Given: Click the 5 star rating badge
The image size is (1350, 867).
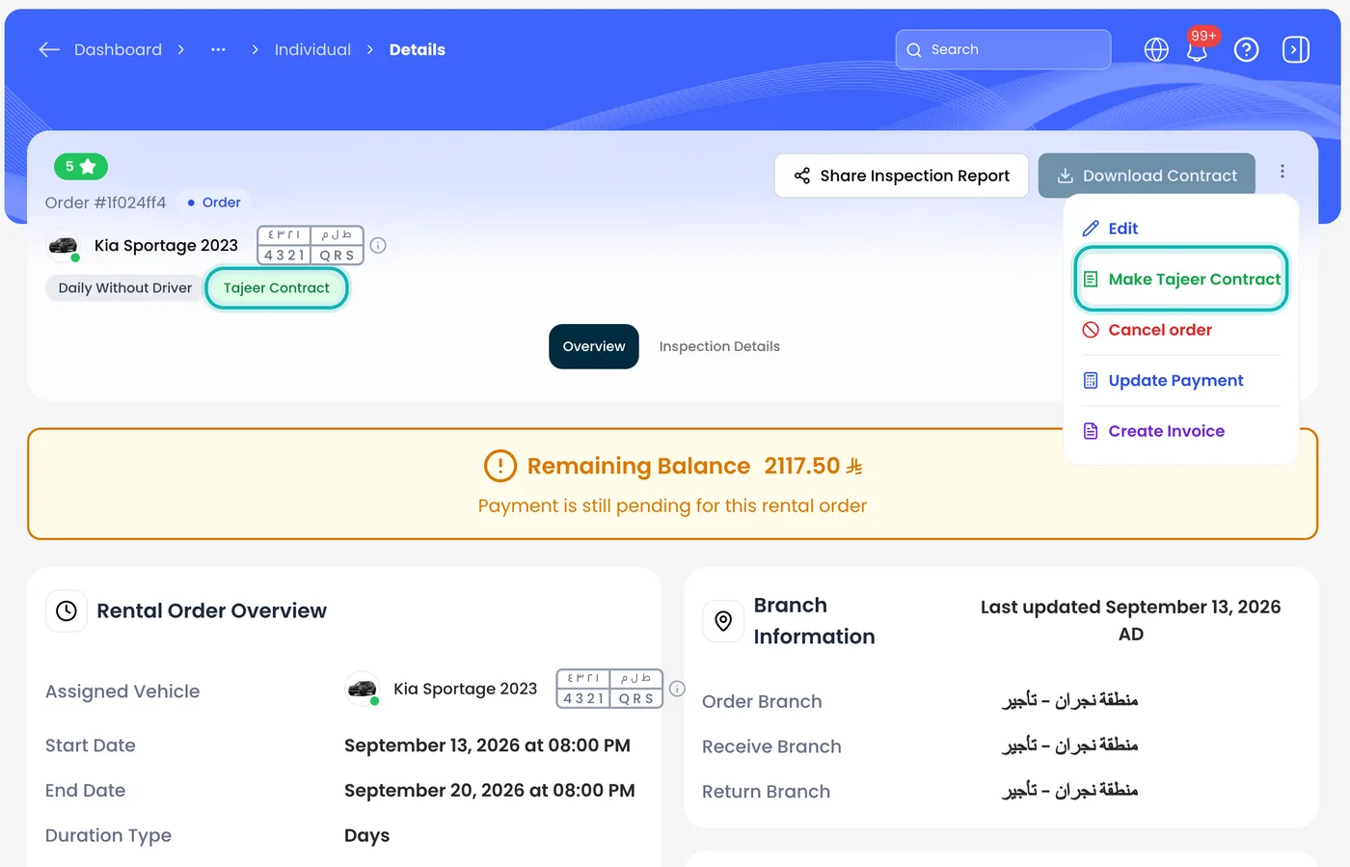Looking at the screenshot, I should coord(81,167).
